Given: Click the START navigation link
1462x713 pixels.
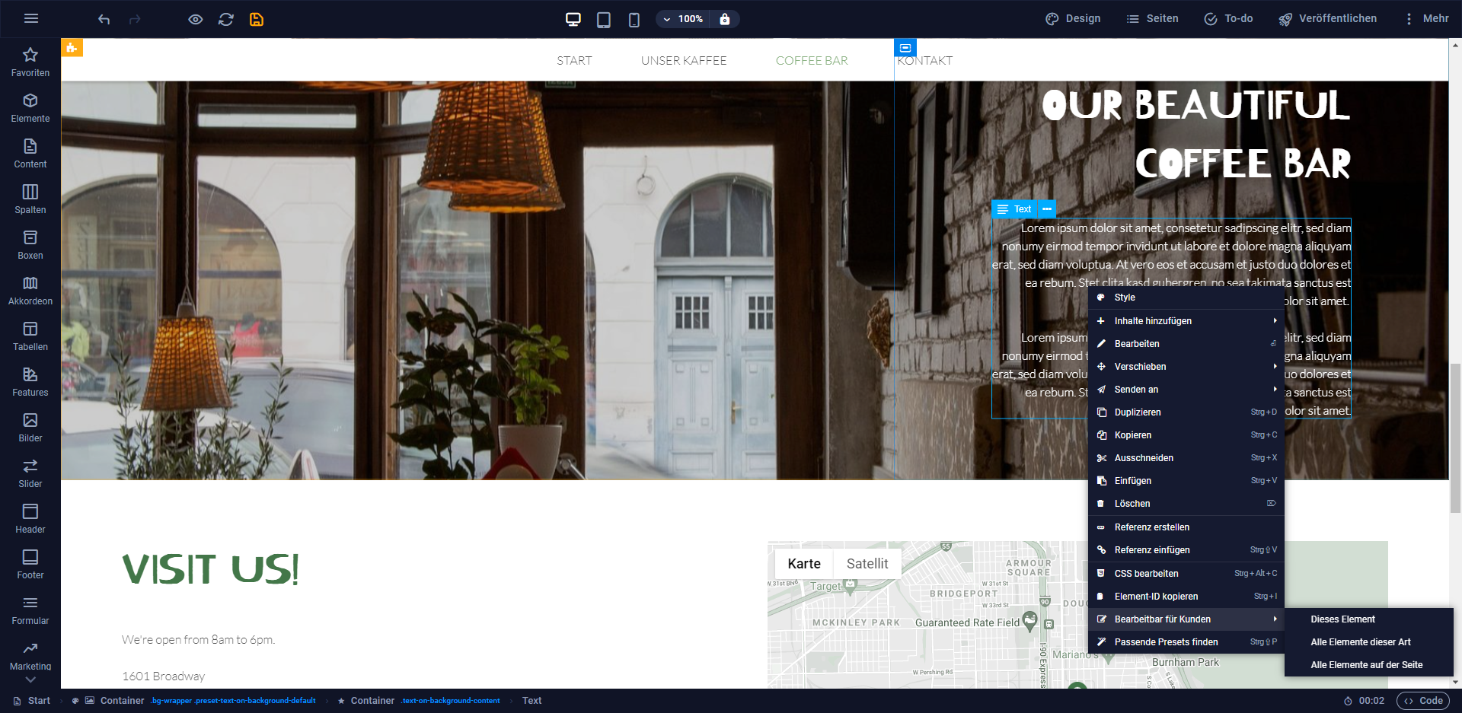Looking at the screenshot, I should tap(574, 61).
